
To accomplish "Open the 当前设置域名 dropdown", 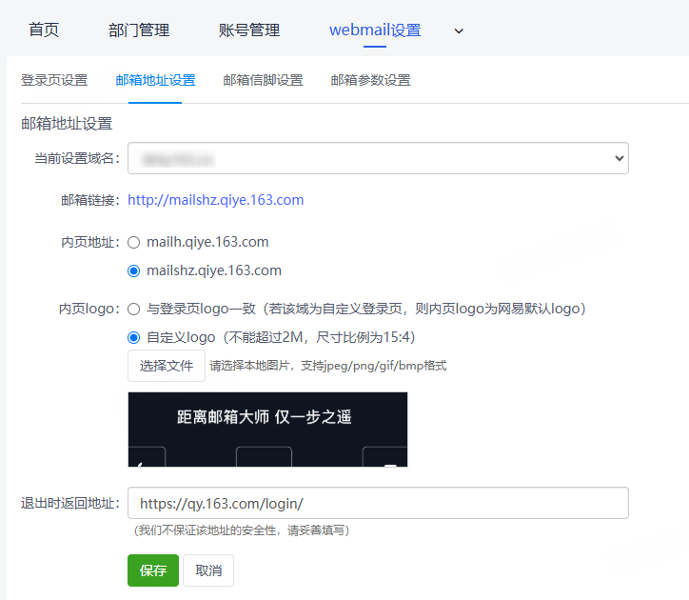I will [378, 158].
